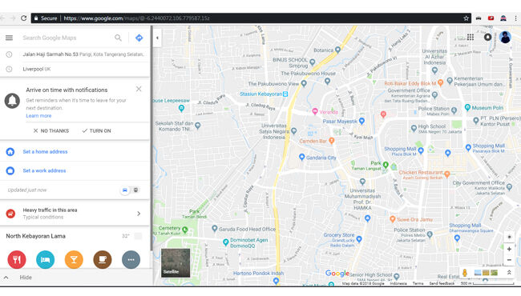
Task: Open Restaurants category icon
Action: pos(17,259)
